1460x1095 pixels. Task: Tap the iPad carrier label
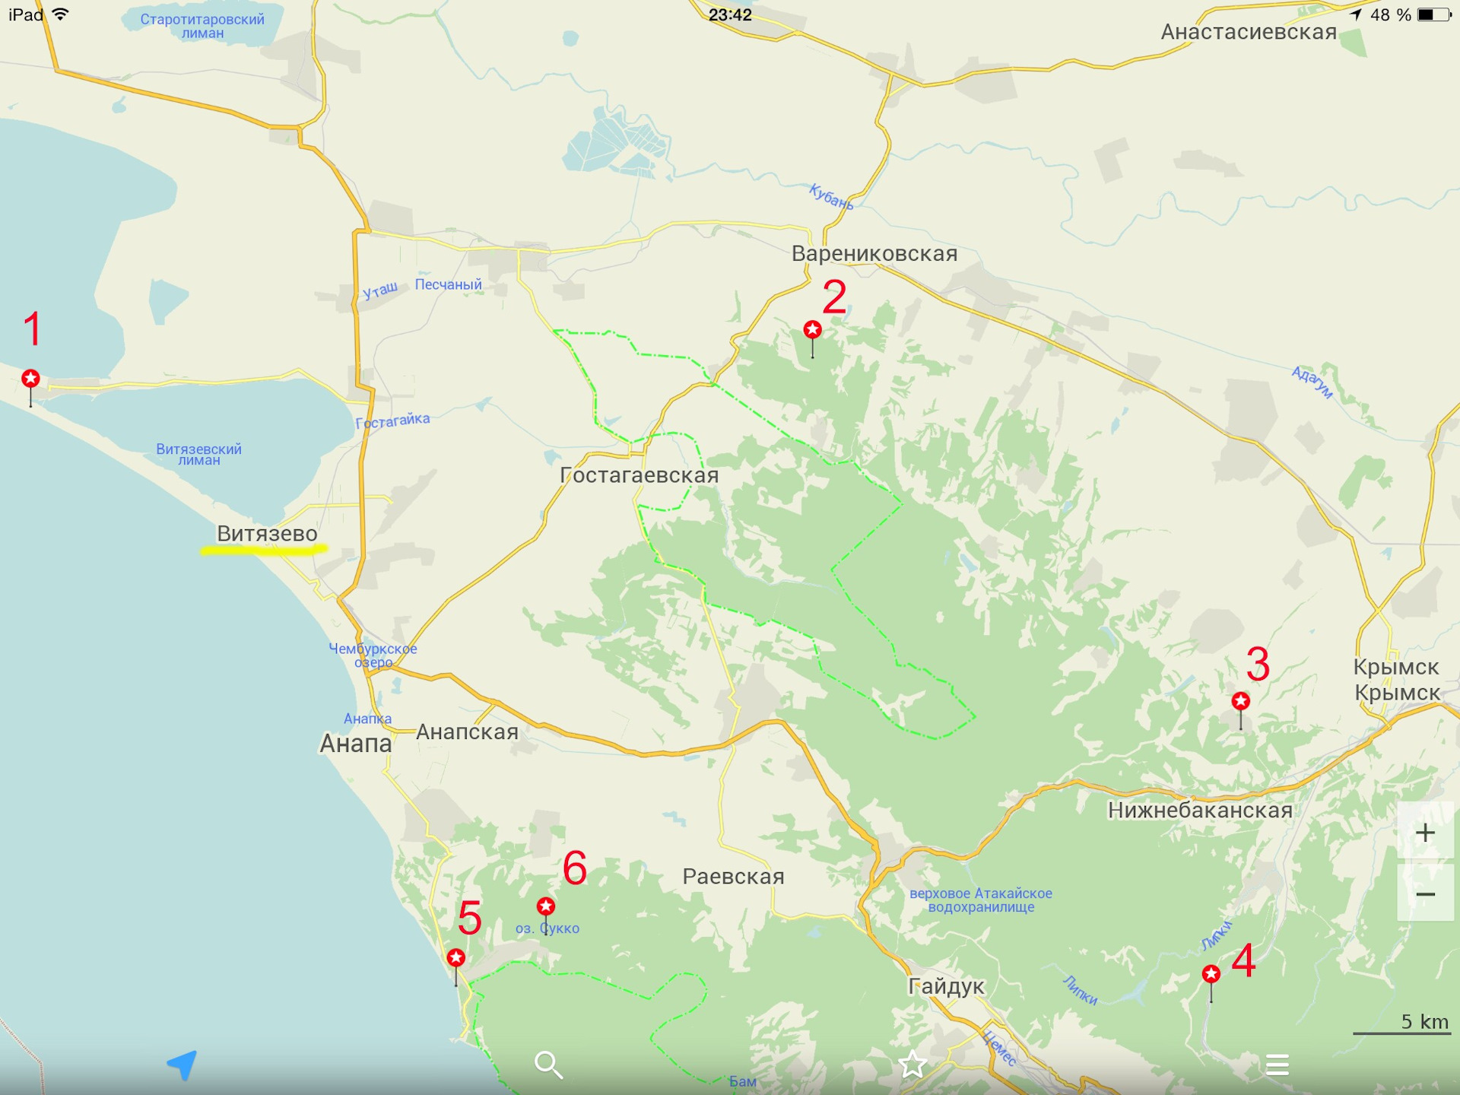coord(26,14)
